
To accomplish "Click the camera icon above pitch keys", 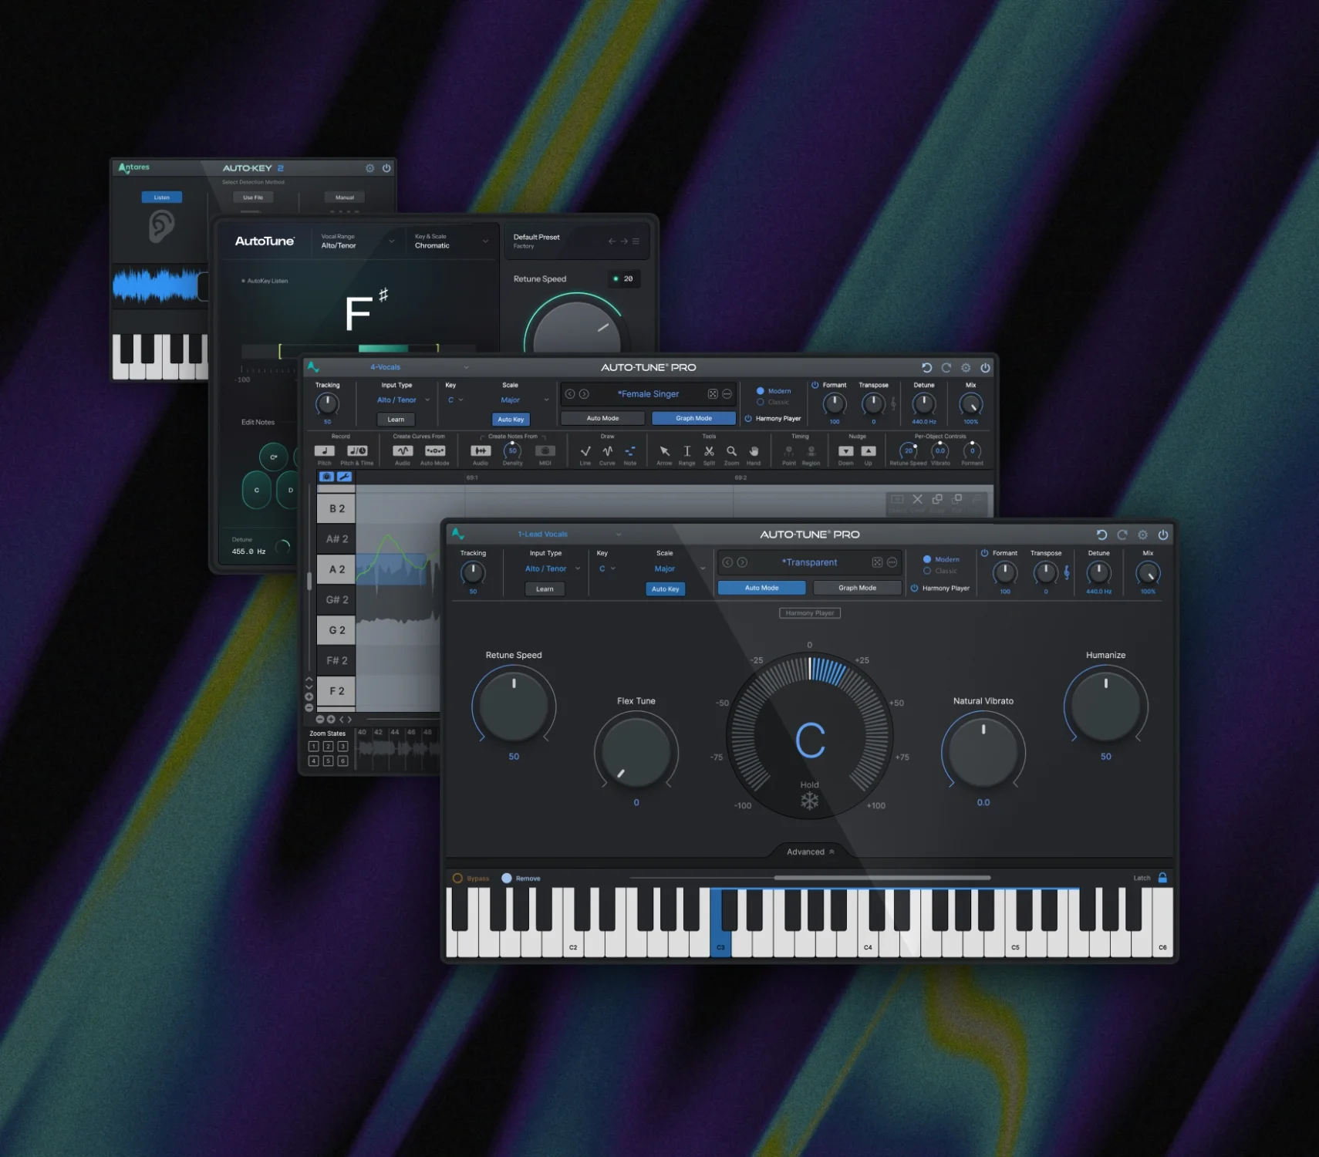I will 327,477.
